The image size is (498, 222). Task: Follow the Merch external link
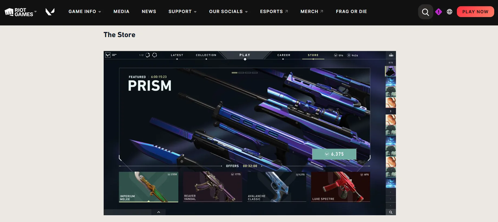click(x=312, y=12)
